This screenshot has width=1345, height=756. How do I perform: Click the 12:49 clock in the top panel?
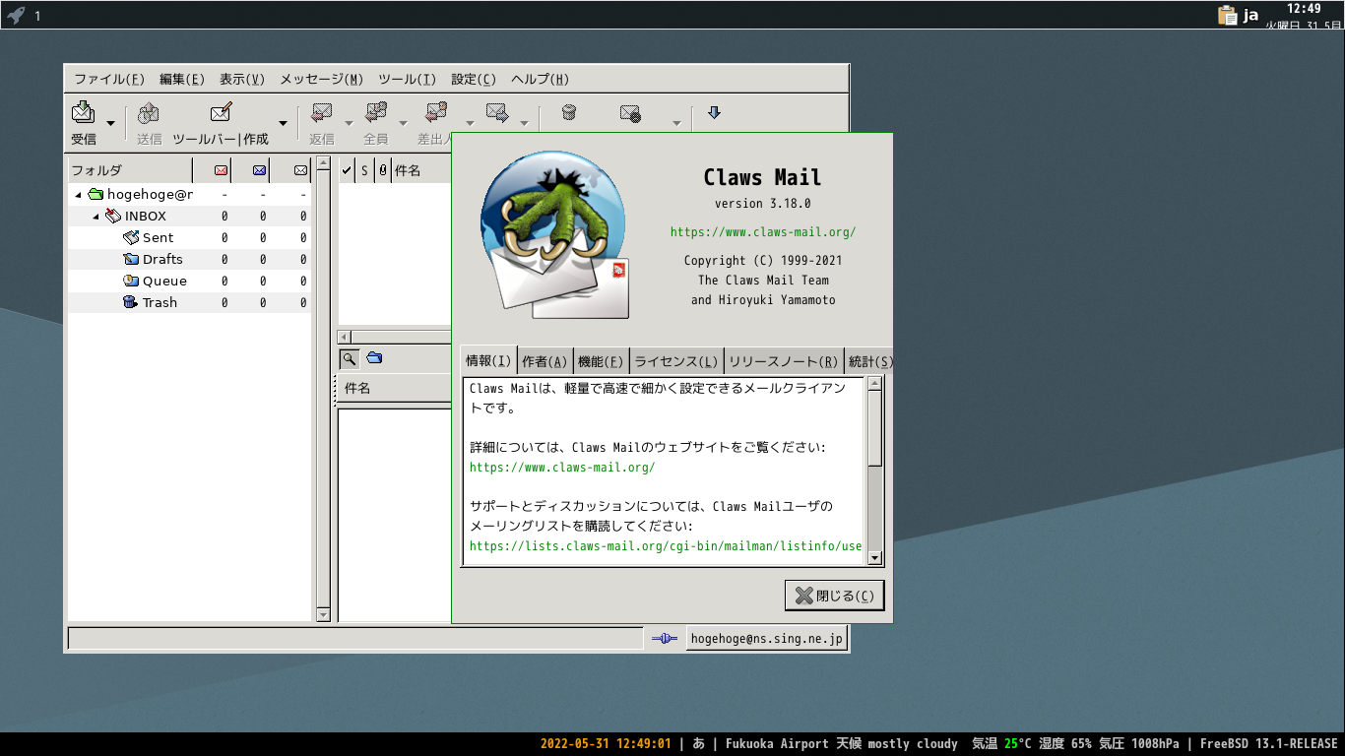tap(1304, 9)
